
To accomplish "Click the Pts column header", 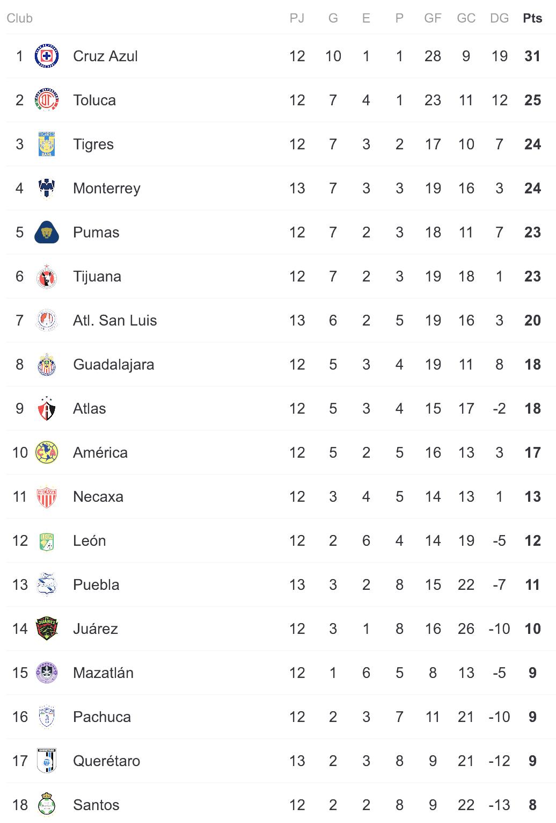I will [532, 18].
